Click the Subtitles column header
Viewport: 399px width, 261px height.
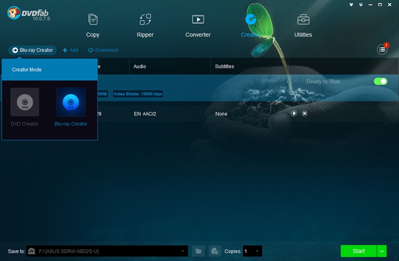[225, 67]
